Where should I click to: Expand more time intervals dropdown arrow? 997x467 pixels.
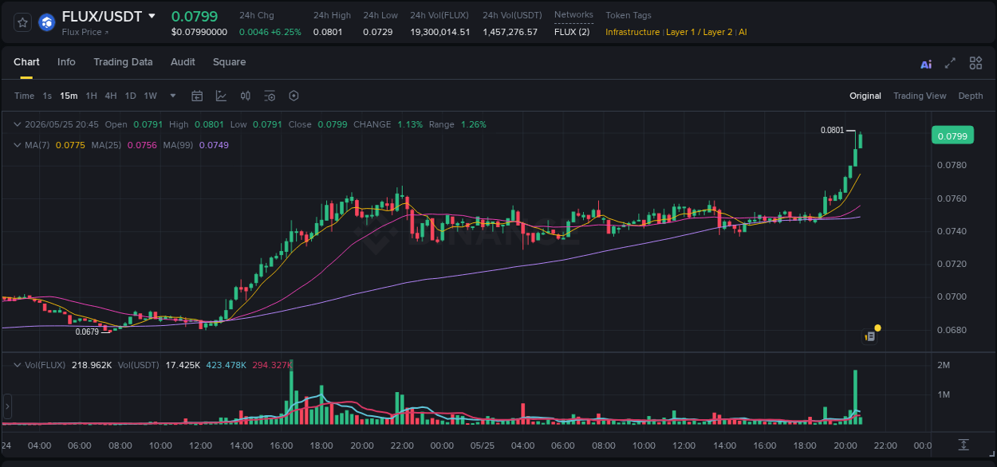(173, 96)
